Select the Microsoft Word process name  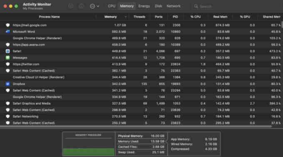[x=24, y=31]
